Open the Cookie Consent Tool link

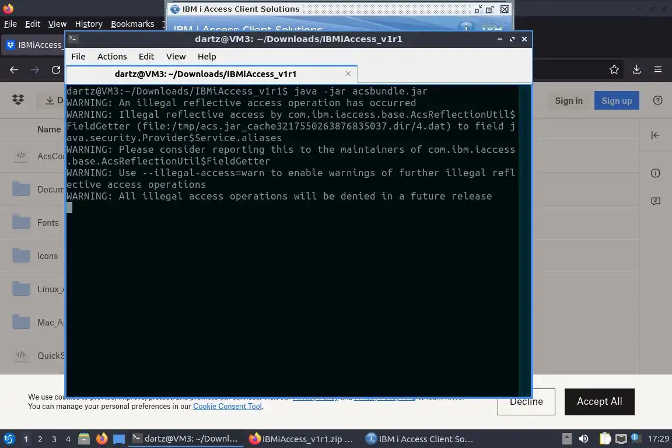coord(227,407)
